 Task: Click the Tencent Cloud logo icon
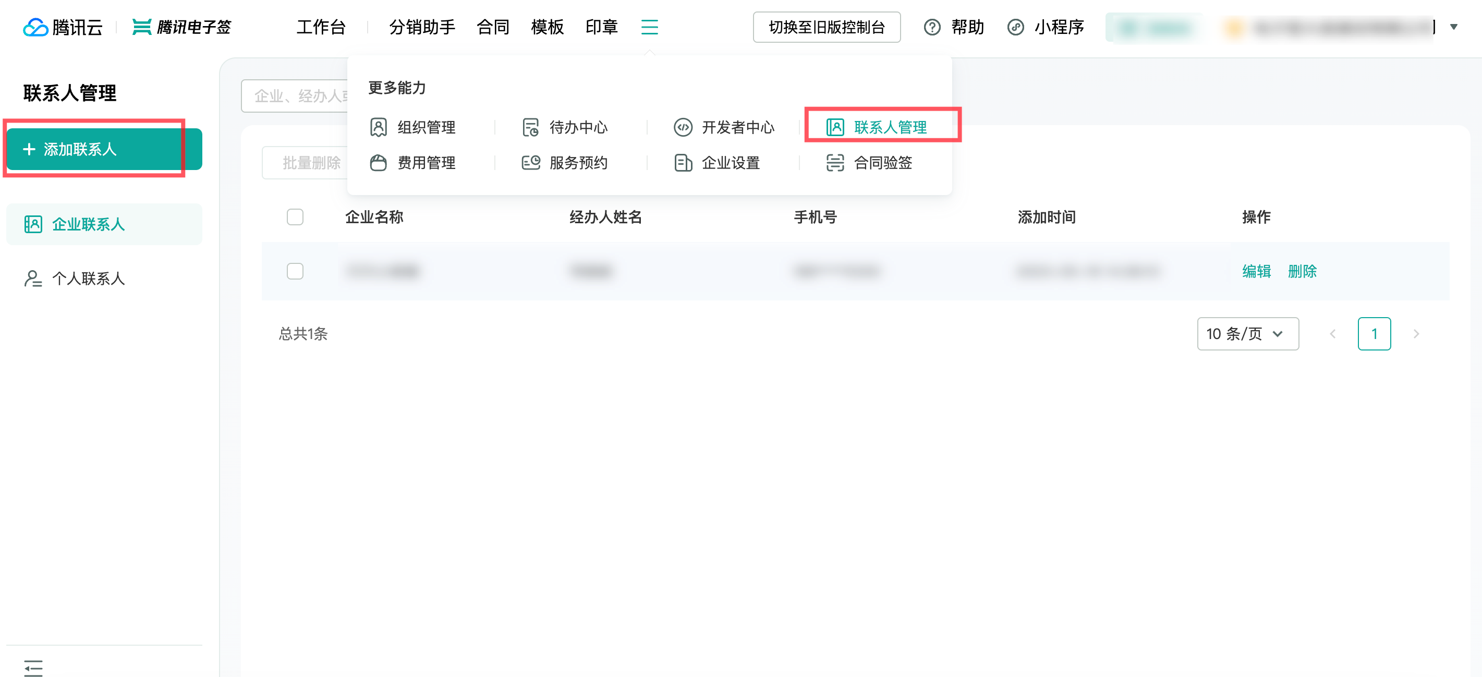(x=35, y=27)
